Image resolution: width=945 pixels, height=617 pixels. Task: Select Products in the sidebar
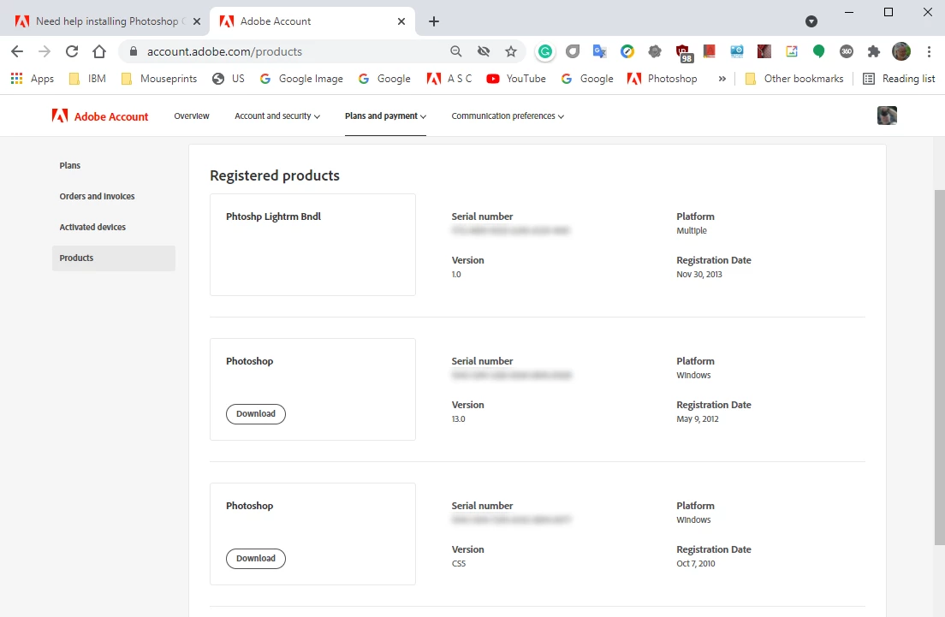pos(113,258)
